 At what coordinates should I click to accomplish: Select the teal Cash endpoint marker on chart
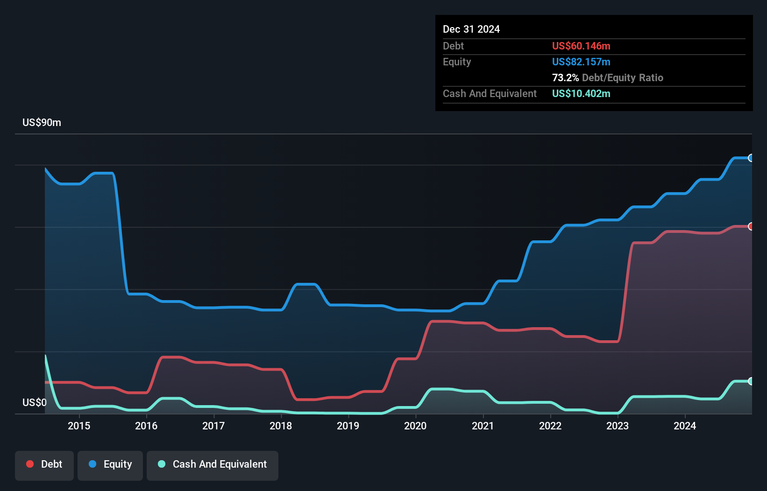[751, 381]
